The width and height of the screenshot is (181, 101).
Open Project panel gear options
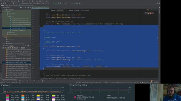point(28,8)
